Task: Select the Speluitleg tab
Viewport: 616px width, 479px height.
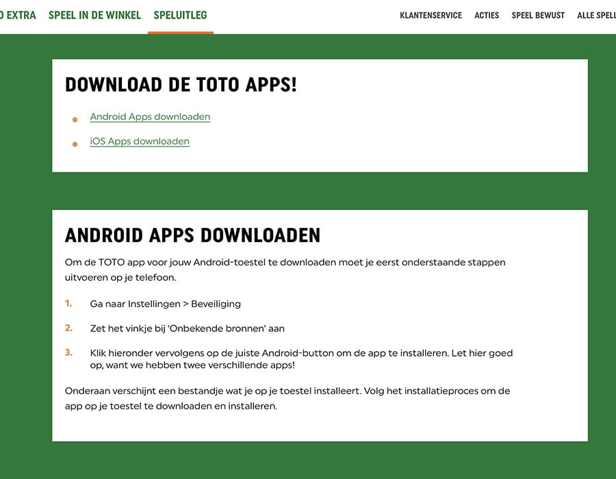Action: (x=180, y=15)
